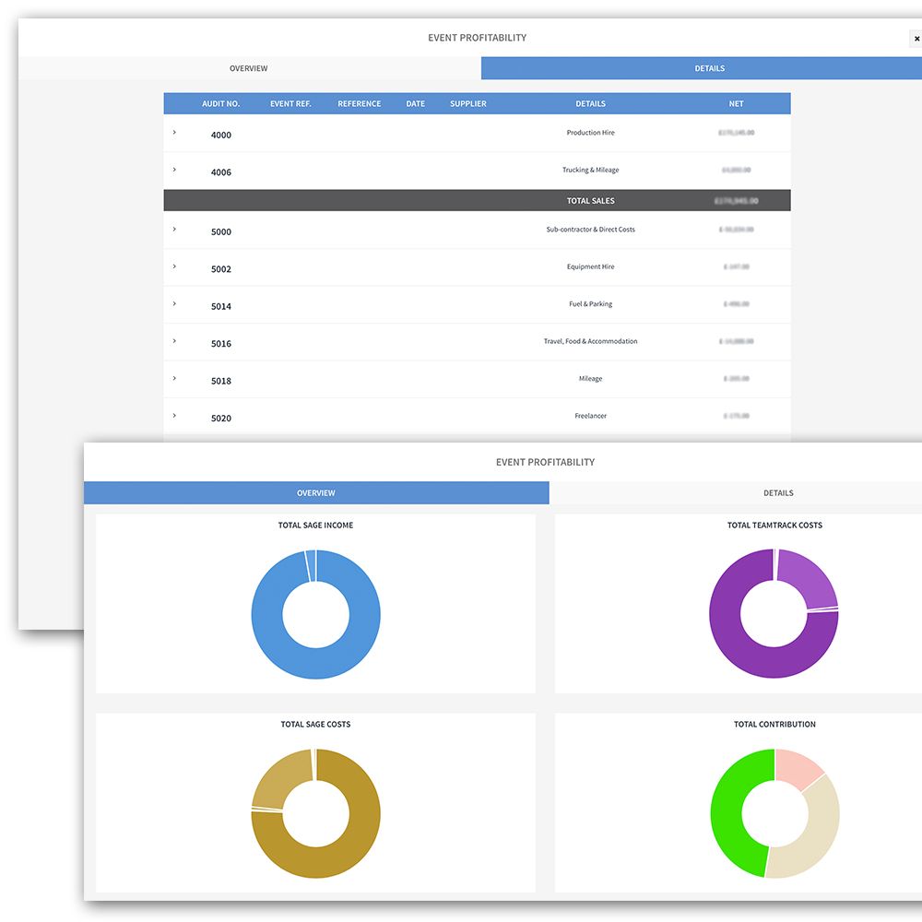Click audit number 5016
The height and width of the screenshot is (922, 922).
pyautogui.click(x=221, y=343)
